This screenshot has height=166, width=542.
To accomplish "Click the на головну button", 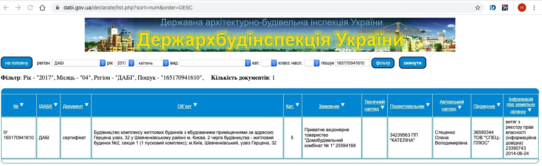I will [17, 63].
